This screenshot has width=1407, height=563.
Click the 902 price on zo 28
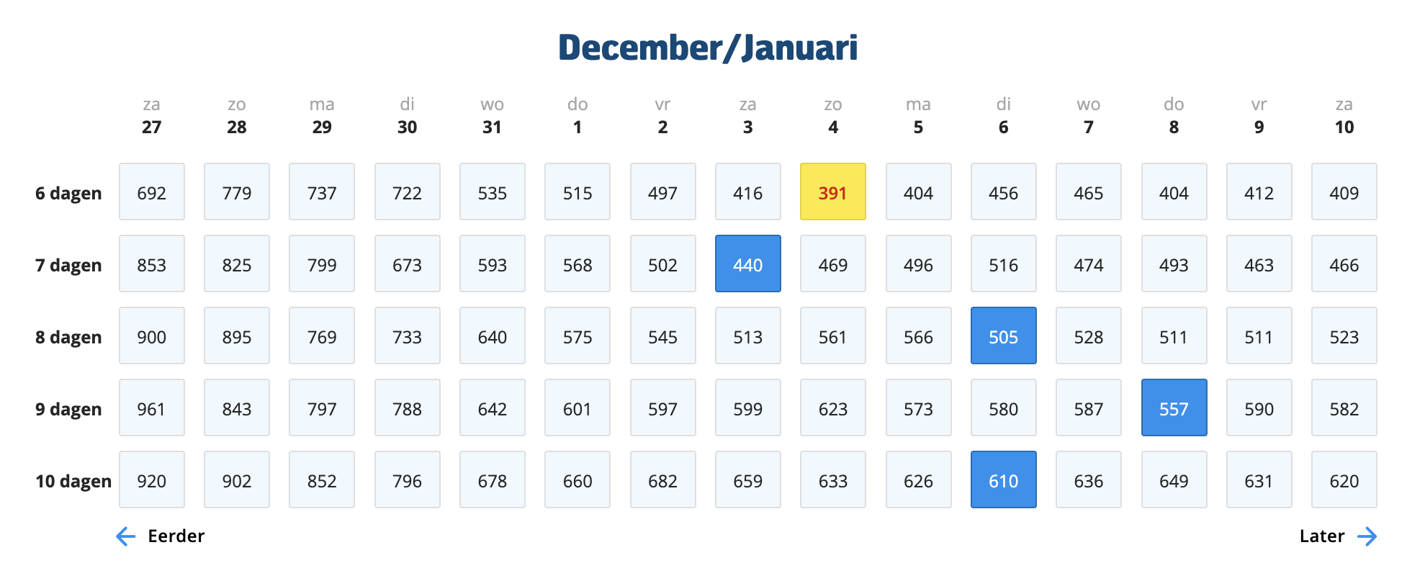tap(236, 480)
